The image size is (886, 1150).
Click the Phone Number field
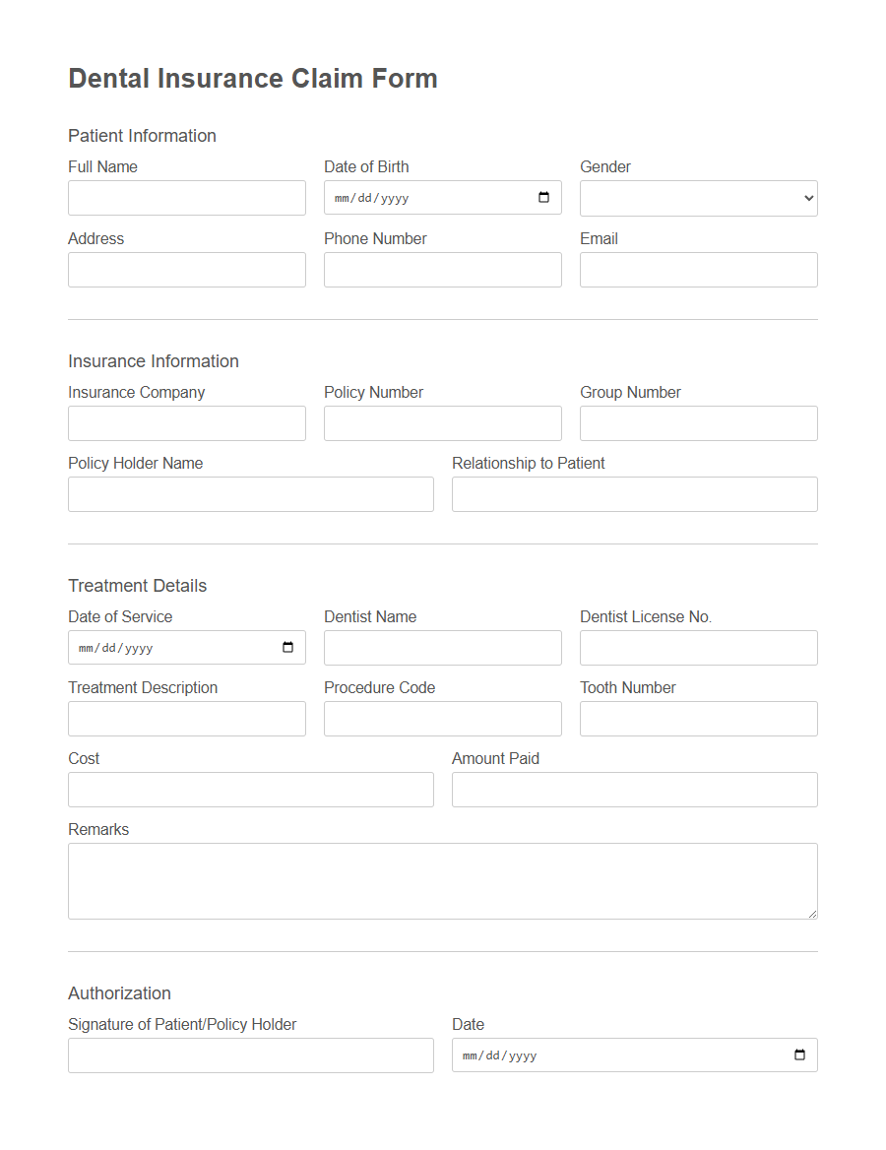coord(442,269)
